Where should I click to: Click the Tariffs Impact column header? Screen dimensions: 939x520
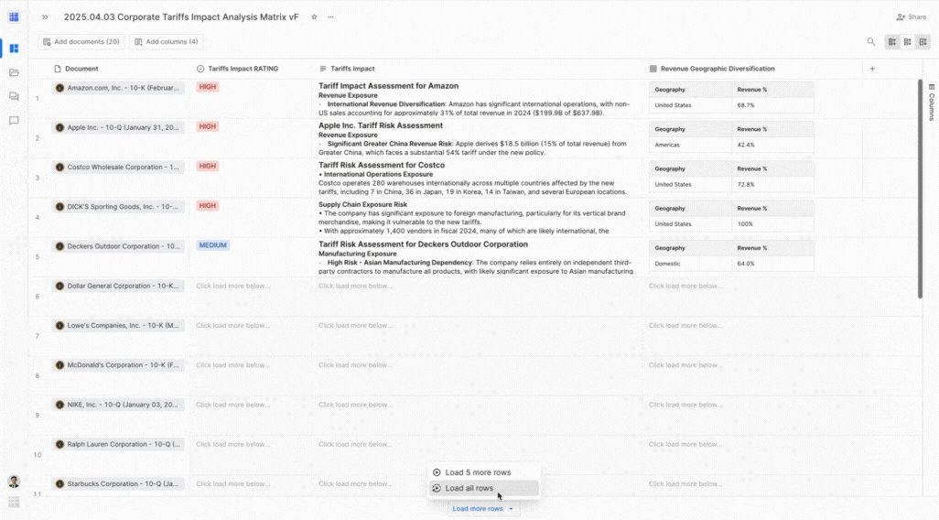pos(347,69)
